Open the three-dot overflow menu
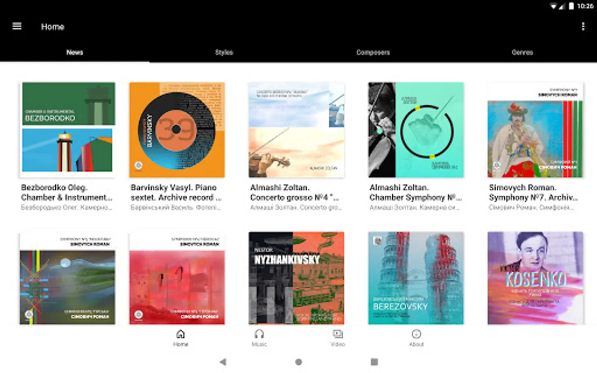This screenshot has height=373, width=597. [x=583, y=27]
